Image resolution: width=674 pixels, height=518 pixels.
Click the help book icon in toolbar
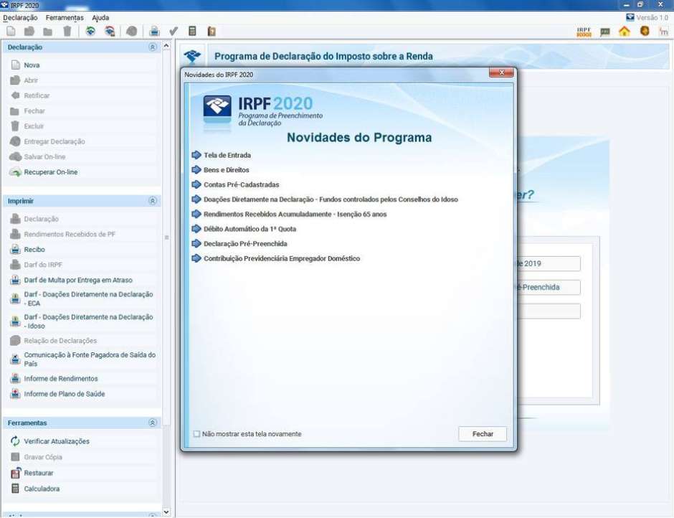212,32
